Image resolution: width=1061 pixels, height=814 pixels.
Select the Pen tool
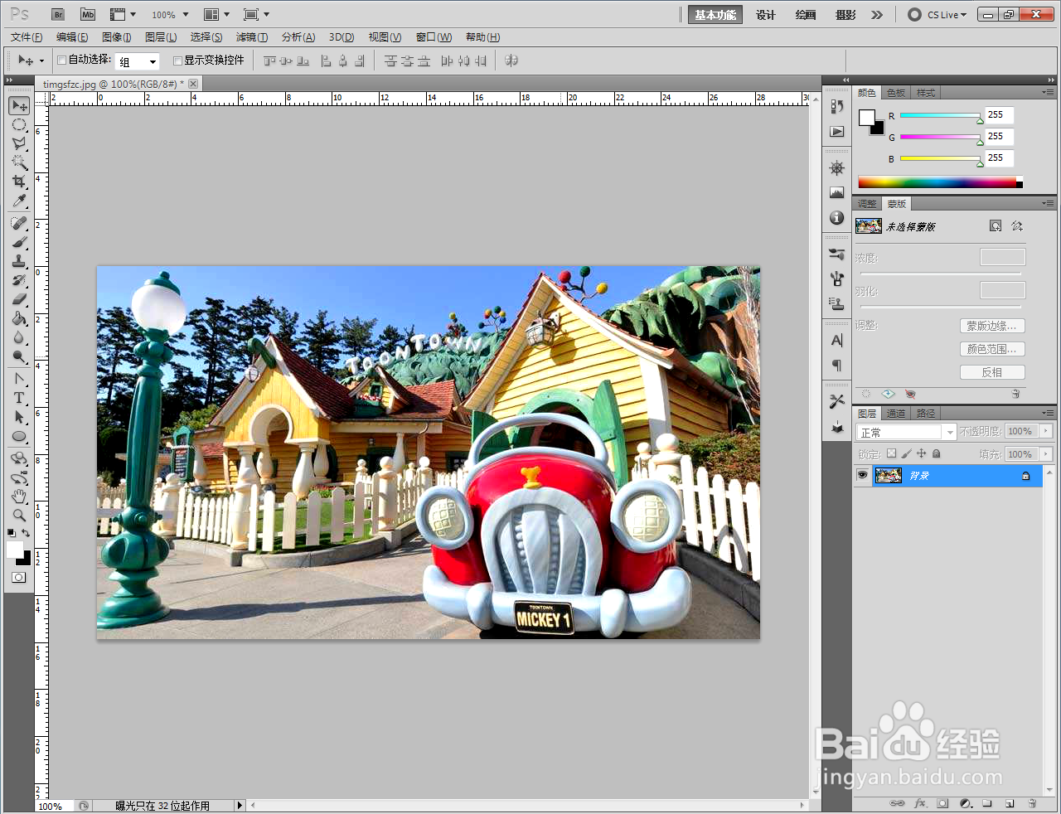click(x=19, y=379)
